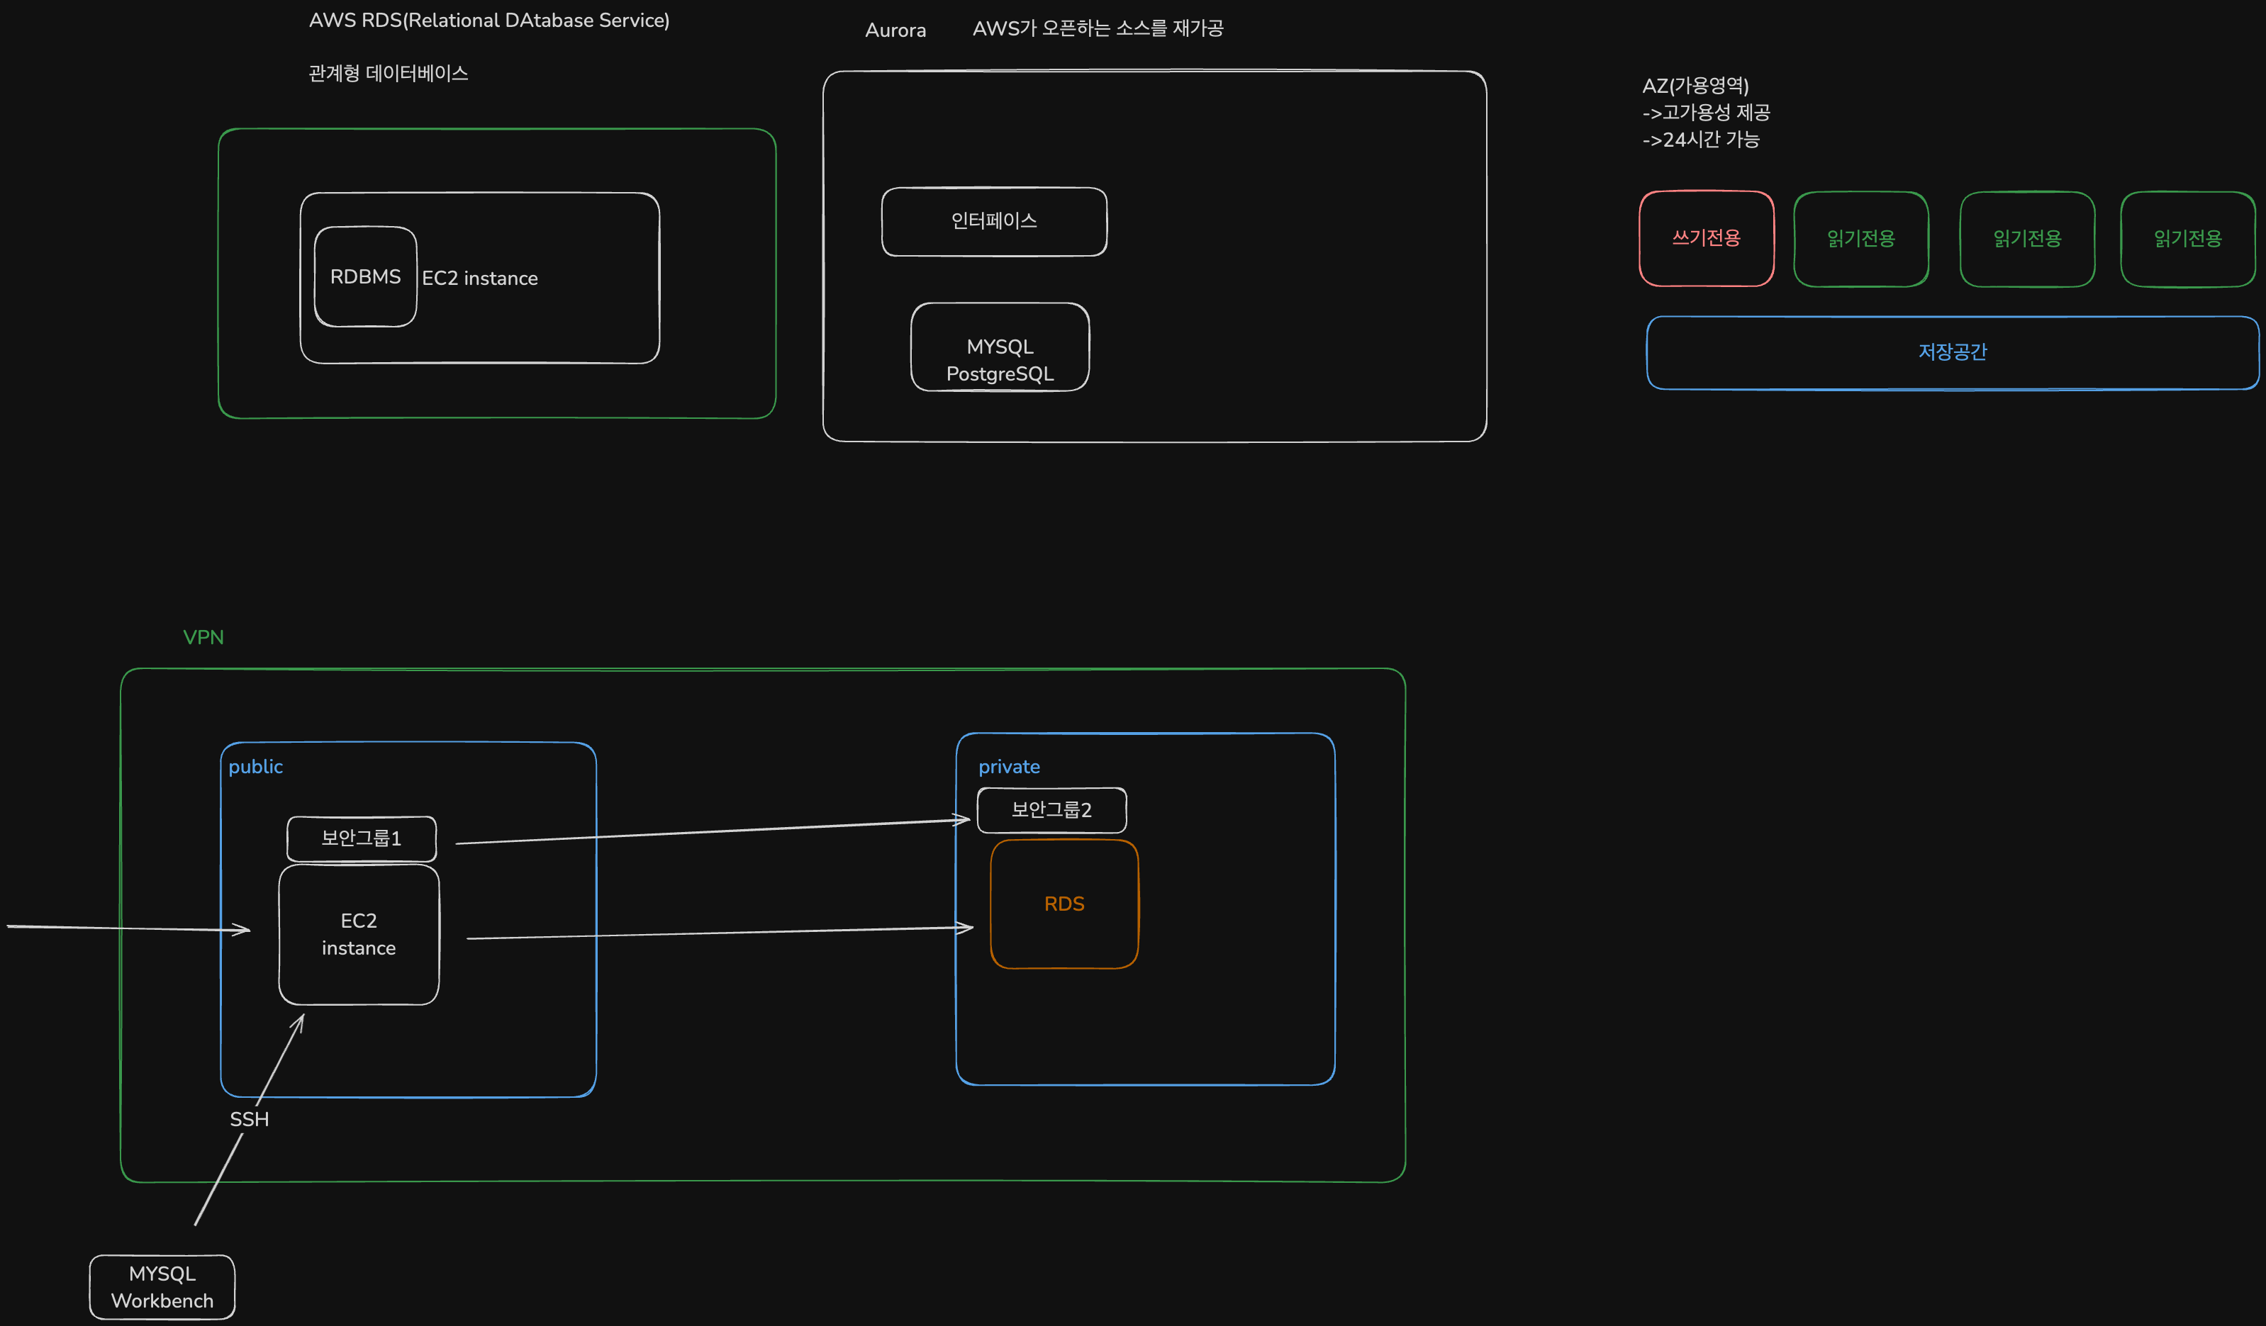Click the SSH label on the arrow

pos(249,1119)
